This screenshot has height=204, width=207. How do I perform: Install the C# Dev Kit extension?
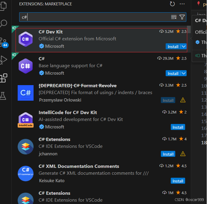point(173,47)
